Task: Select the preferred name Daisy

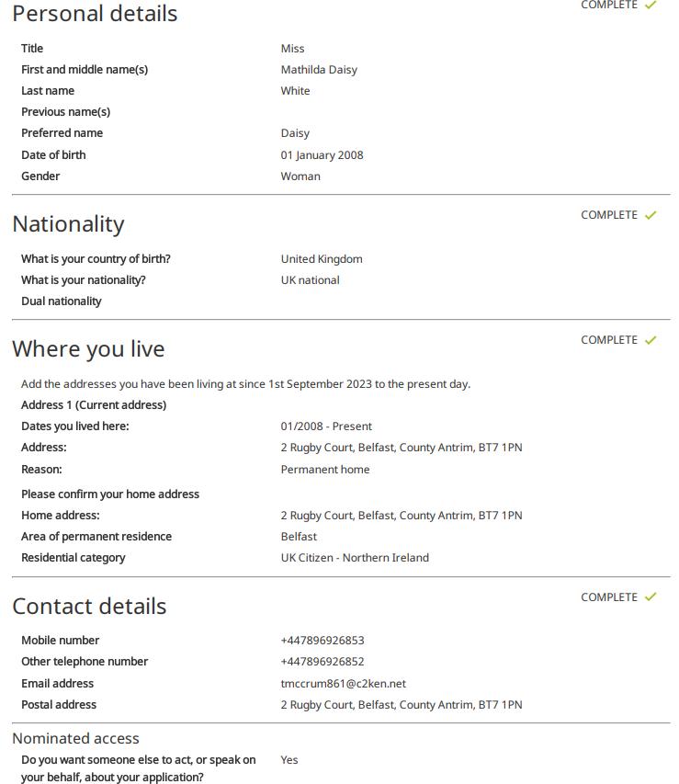Action: pos(295,133)
